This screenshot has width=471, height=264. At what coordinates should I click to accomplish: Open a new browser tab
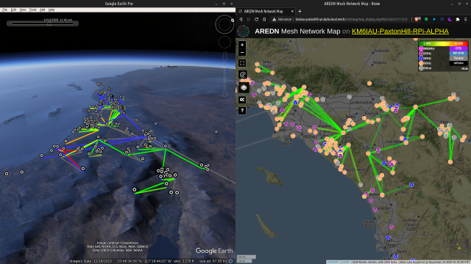point(300,12)
